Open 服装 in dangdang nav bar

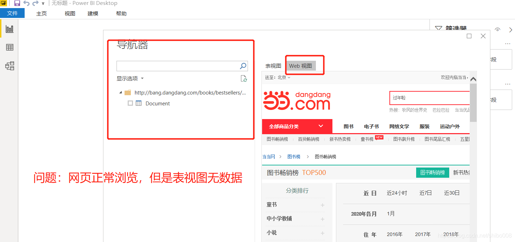[425, 126]
